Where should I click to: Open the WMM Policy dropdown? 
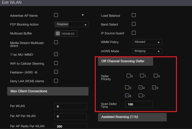coord(147,42)
